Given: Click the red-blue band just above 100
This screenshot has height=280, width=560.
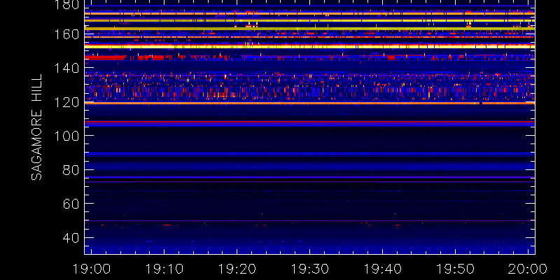Looking at the screenshot, I should 309,123.
